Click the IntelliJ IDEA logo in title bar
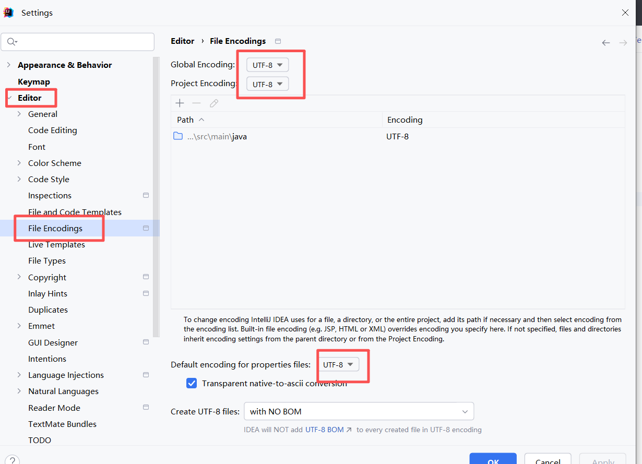Image resolution: width=642 pixels, height=464 pixels. coord(8,13)
